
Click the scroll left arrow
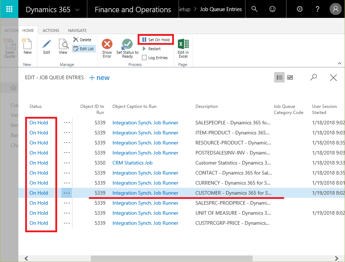(x=26, y=258)
